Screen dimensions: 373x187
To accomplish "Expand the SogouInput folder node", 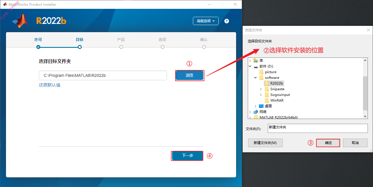I will [x=261, y=95].
